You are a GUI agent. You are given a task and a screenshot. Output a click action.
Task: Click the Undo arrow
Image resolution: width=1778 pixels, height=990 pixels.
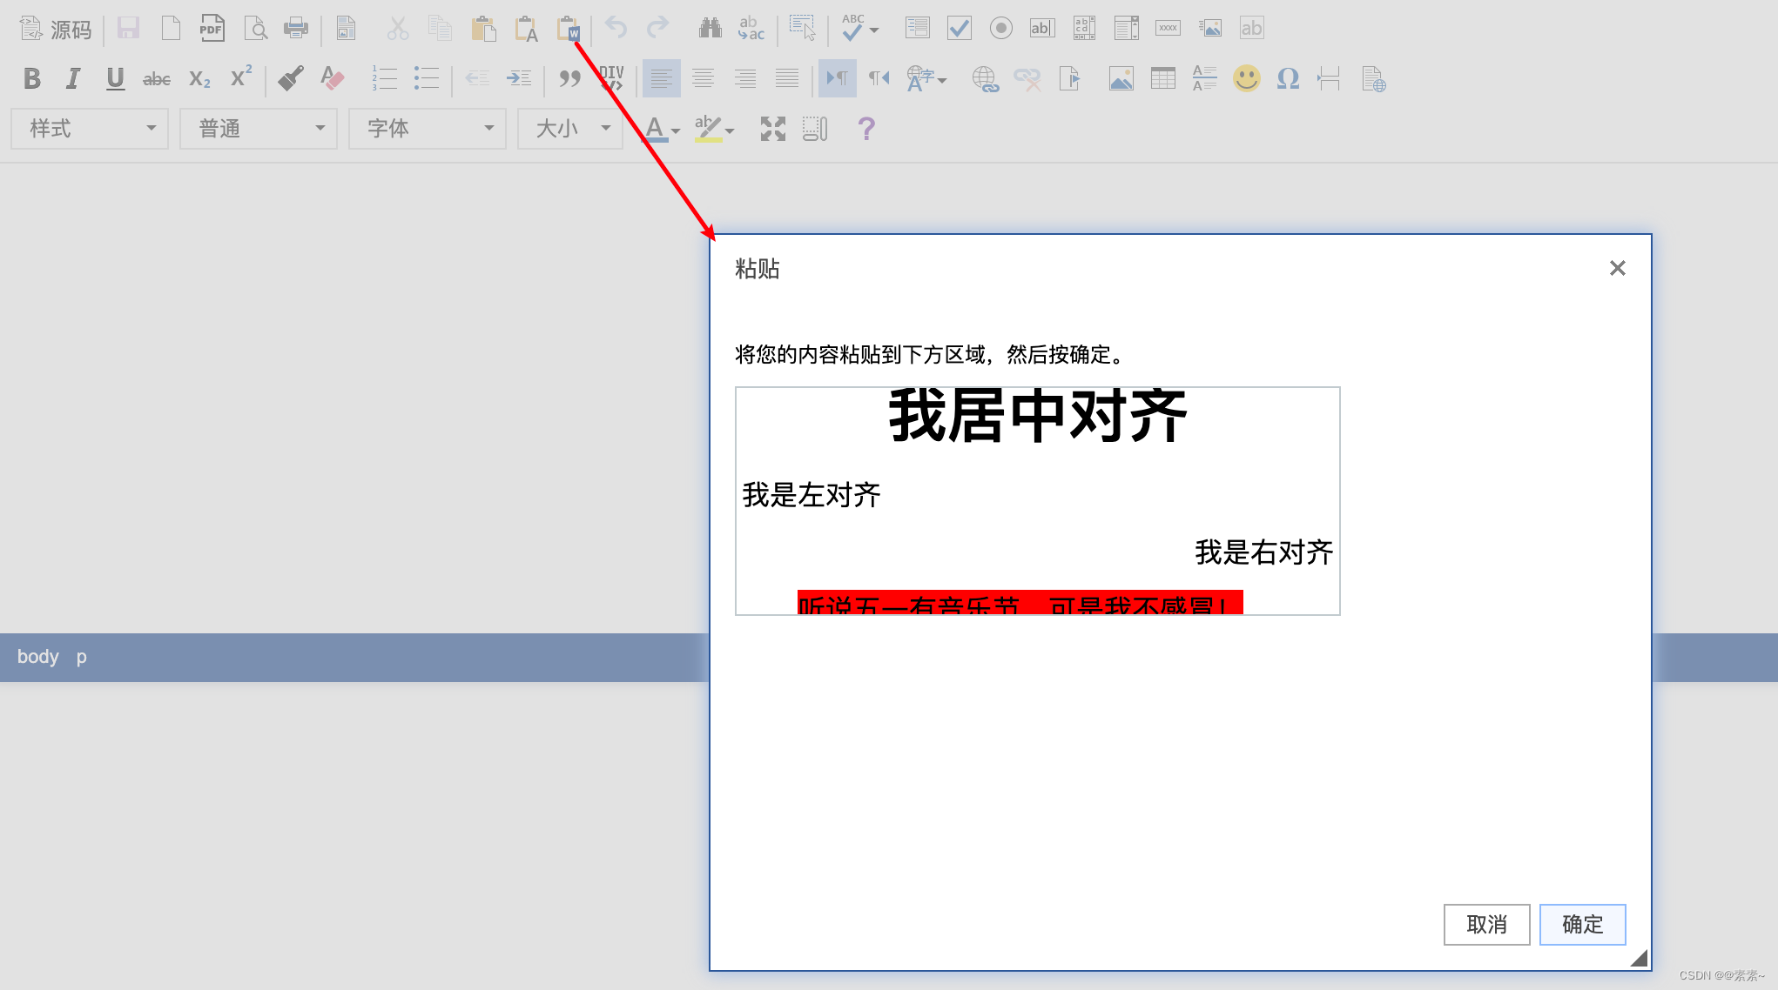point(616,29)
